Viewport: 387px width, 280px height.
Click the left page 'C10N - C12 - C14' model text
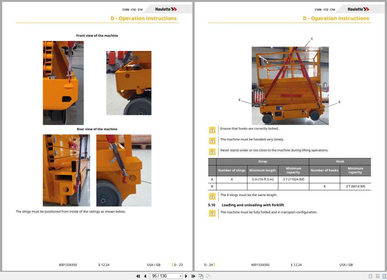(x=132, y=10)
